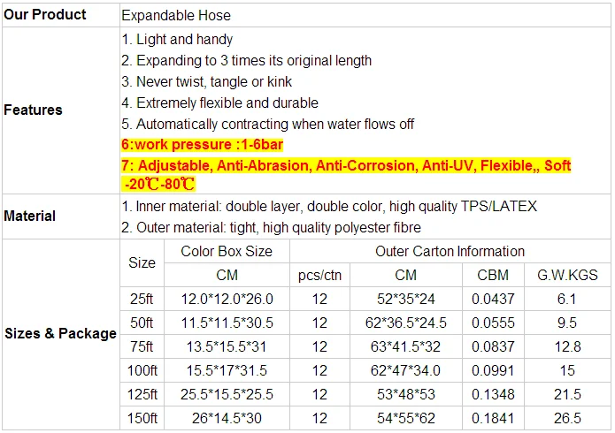Select the 'Inner material' description line
The height and width of the screenshot is (433, 615).
[329, 206]
